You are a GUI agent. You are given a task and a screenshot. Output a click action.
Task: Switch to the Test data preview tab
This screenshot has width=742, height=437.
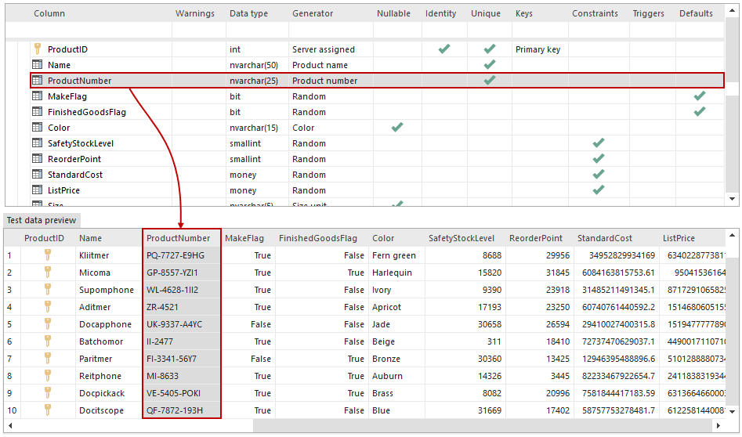coord(41,221)
